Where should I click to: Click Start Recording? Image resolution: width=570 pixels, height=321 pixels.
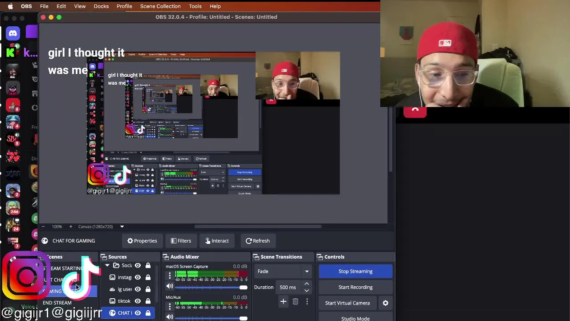355,287
